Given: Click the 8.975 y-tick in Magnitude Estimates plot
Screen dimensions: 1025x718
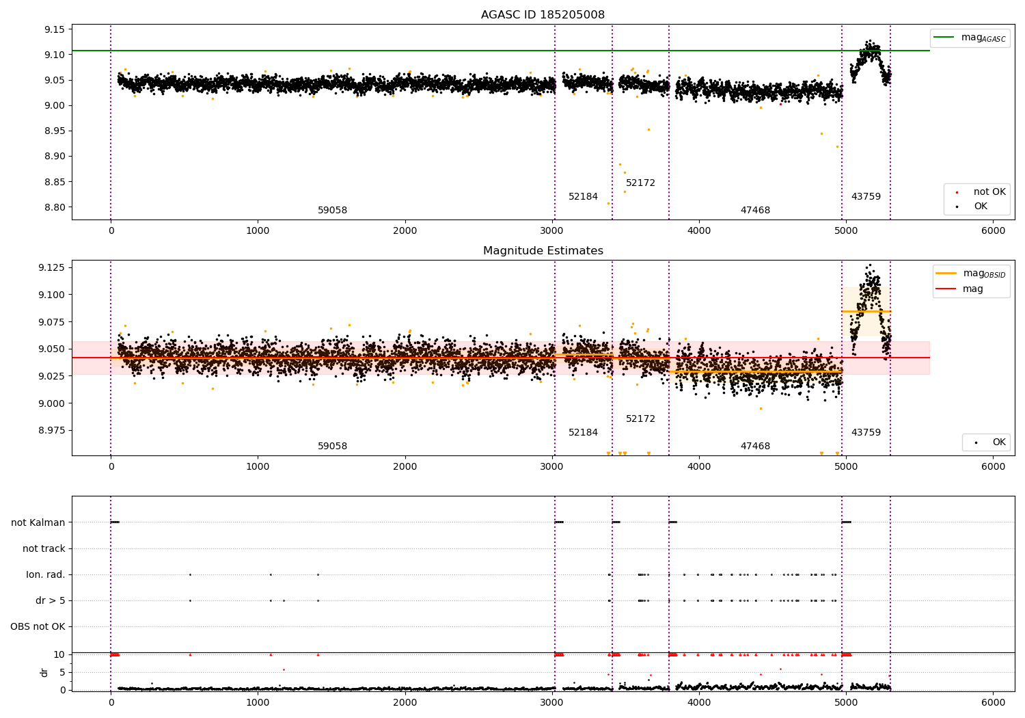Looking at the screenshot, I should 52,431.
